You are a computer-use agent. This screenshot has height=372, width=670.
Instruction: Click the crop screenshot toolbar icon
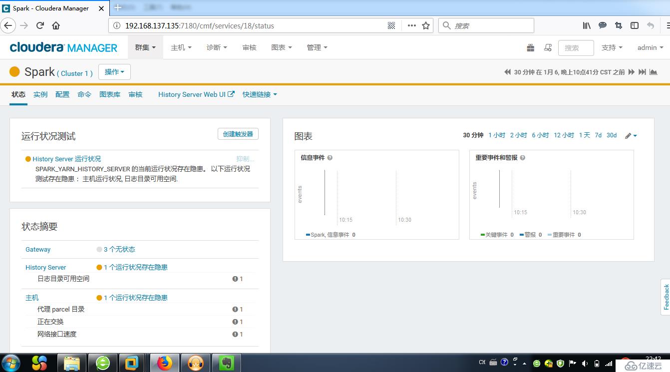coord(619,25)
